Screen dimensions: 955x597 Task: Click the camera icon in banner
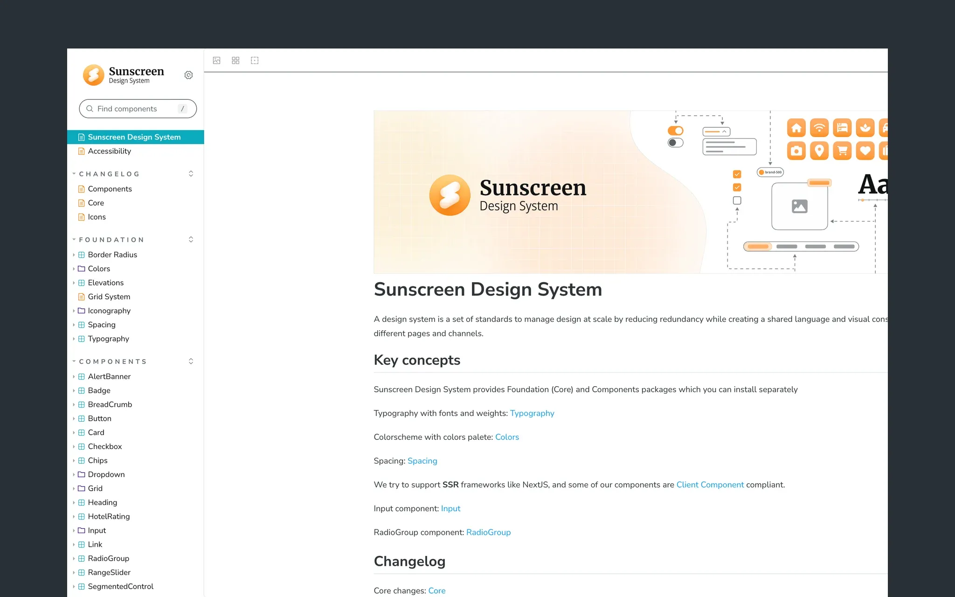point(796,151)
